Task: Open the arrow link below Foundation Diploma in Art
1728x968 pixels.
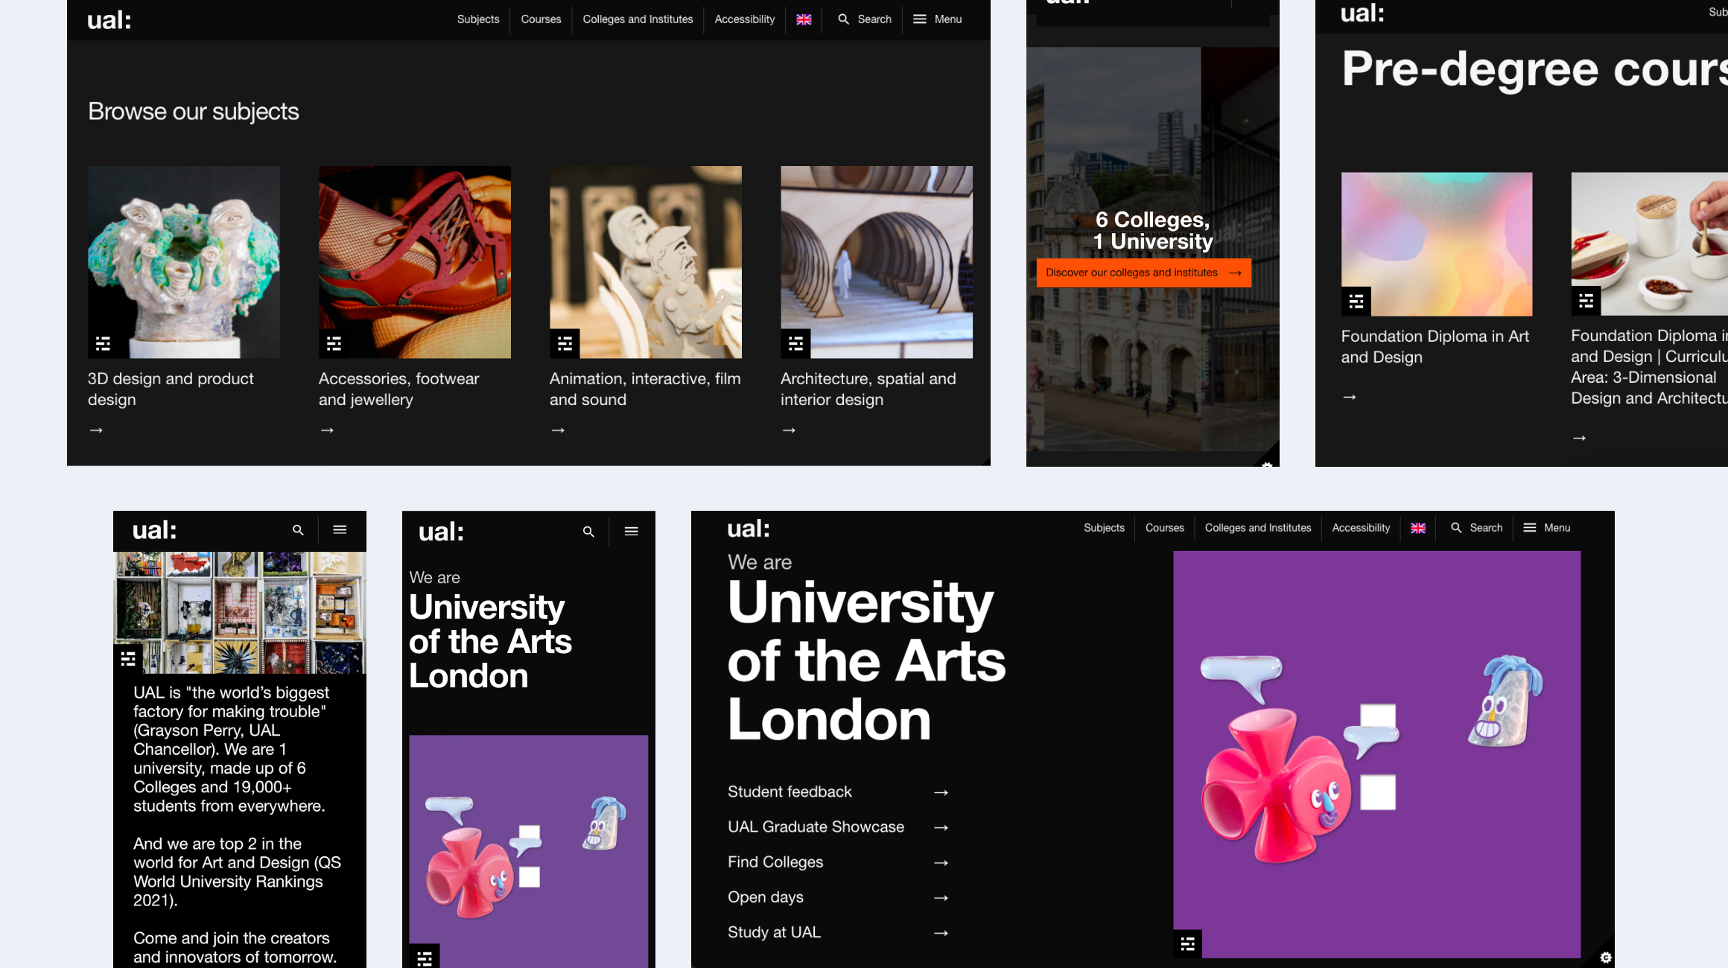Action: 1350,397
